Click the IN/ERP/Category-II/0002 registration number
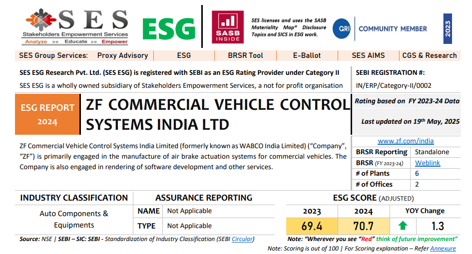This screenshot has width=472, height=254. pyautogui.click(x=394, y=86)
